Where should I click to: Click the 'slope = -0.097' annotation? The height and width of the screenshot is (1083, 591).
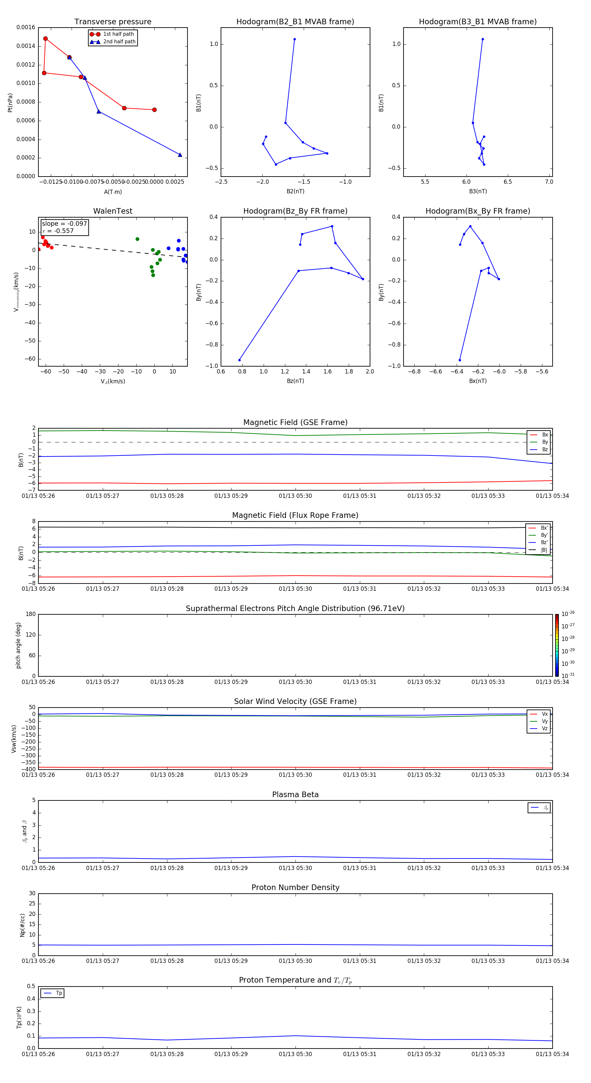pos(64,224)
